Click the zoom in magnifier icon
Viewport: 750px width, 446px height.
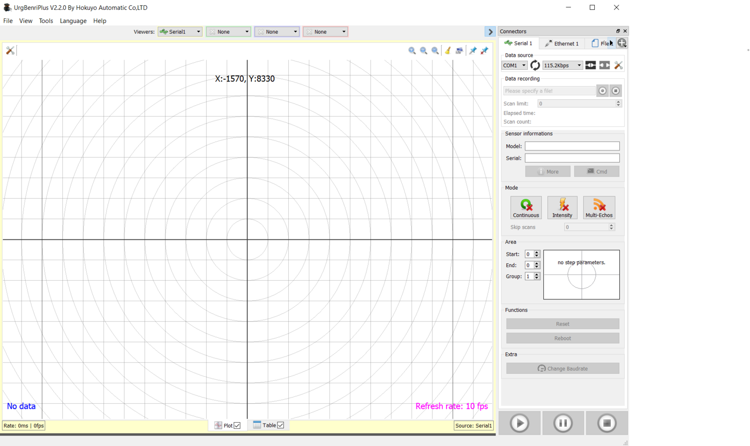point(412,51)
